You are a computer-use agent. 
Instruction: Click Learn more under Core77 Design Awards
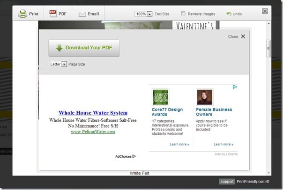point(179,144)
